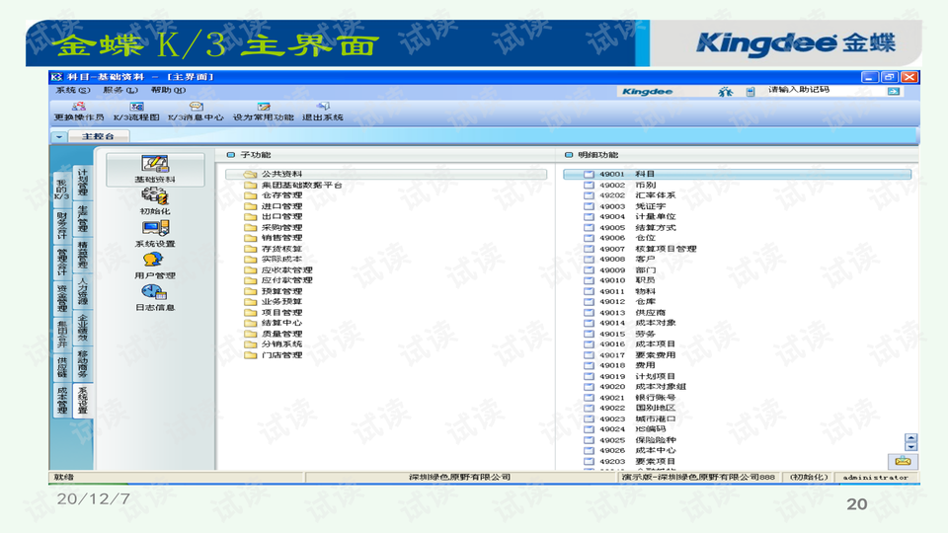
Task: Open the K/3流程图 toolbar icon
Action: click(x=136, y=107)
